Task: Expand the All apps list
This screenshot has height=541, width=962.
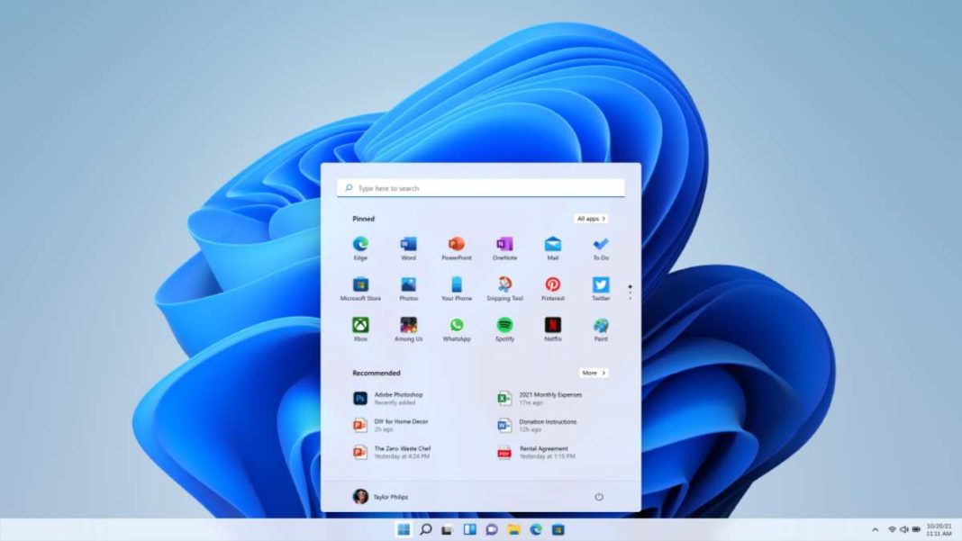Action: click(591, 218)
